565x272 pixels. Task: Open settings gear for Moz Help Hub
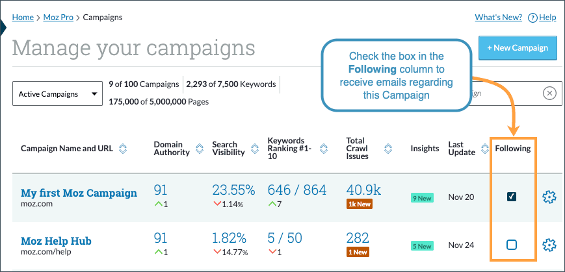click(549, 245)
